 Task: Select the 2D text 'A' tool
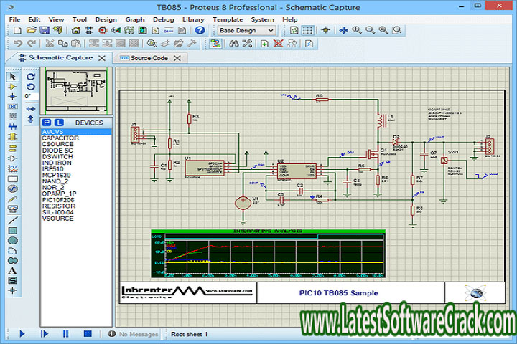click(x=12, y=271)
